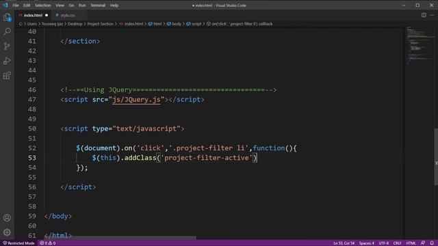Open the Help menu
The height and width of the screenshot is (246, 438).
click(x=114, y=5)
